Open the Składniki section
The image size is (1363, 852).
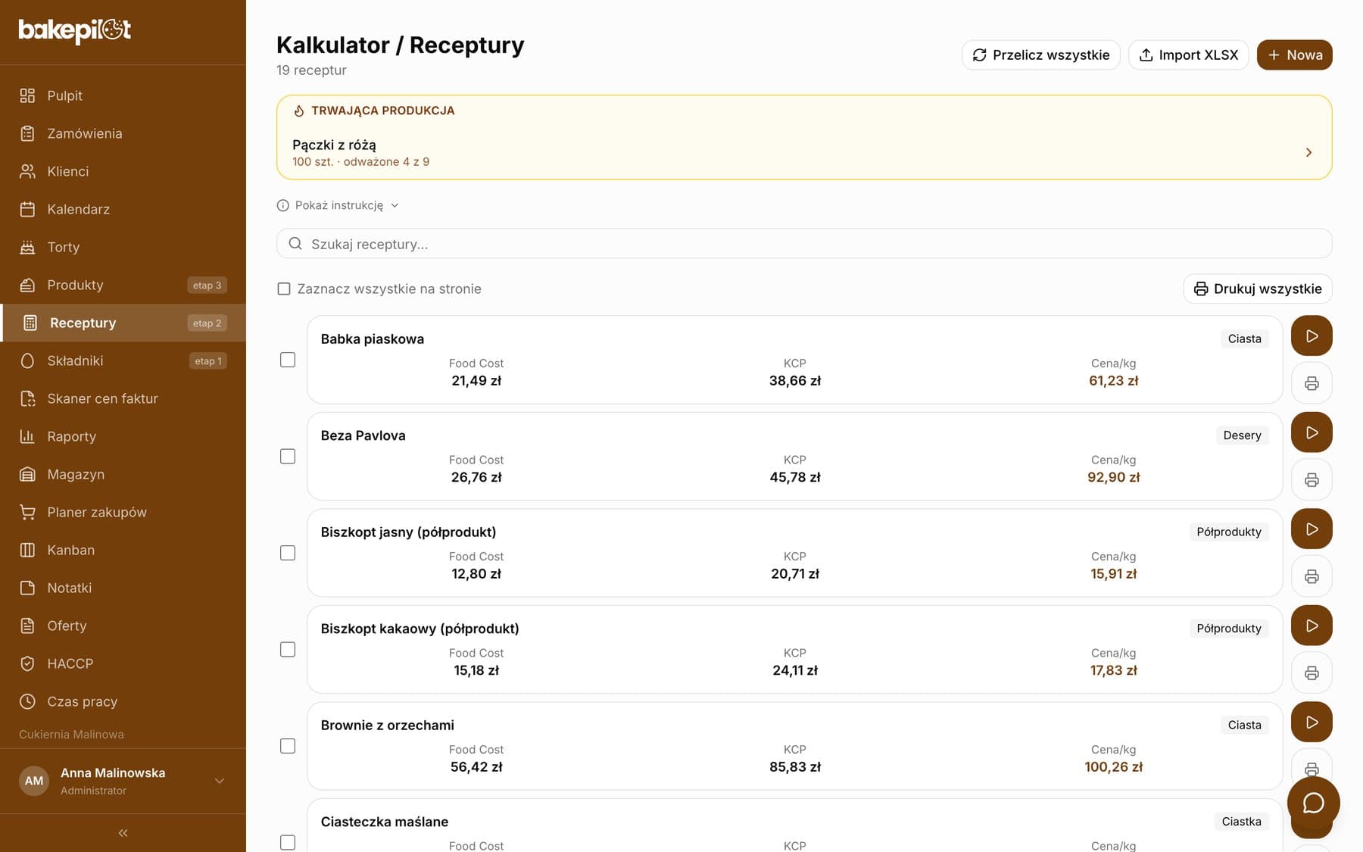[123, 360]
